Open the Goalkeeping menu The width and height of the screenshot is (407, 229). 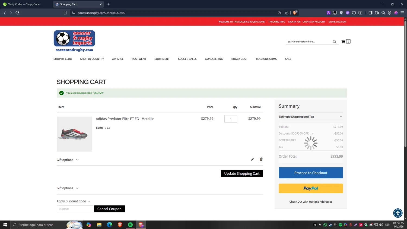214,59
